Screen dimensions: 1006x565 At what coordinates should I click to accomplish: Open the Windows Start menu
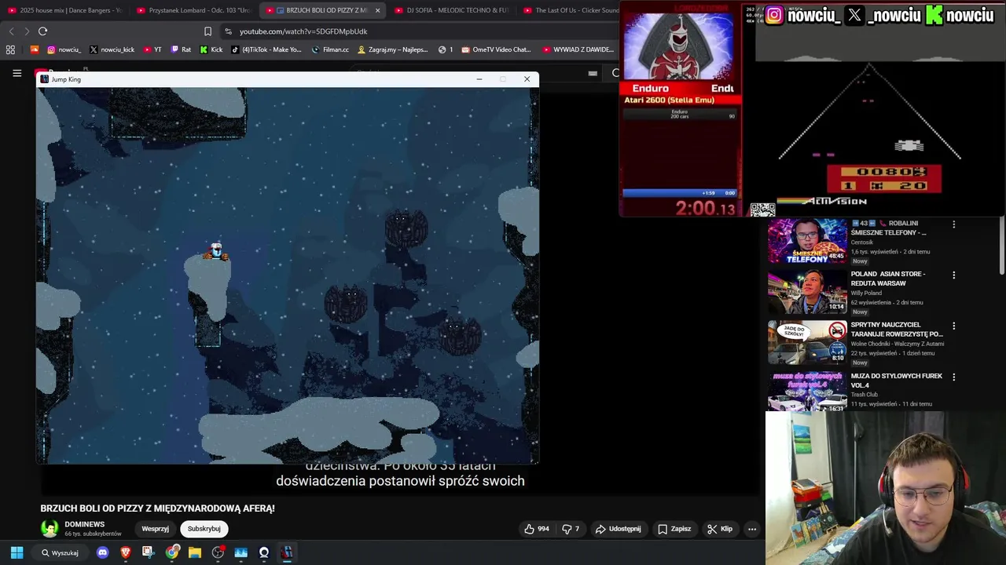[x=17, y=552]
